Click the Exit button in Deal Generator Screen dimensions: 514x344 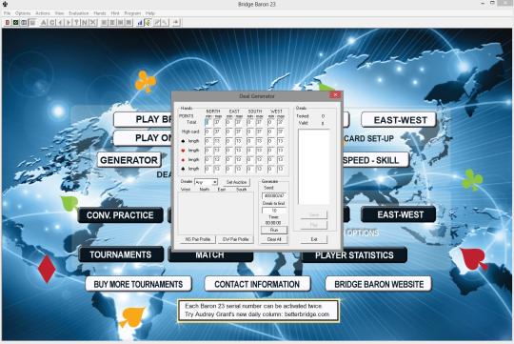coord(314,239)
